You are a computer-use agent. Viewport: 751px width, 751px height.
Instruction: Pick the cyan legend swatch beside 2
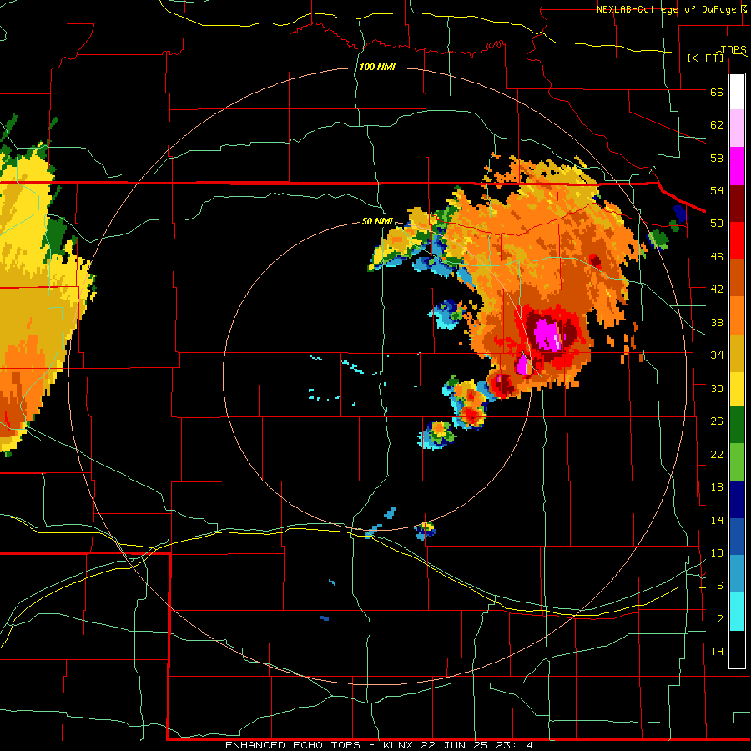[x=737, y=612]
